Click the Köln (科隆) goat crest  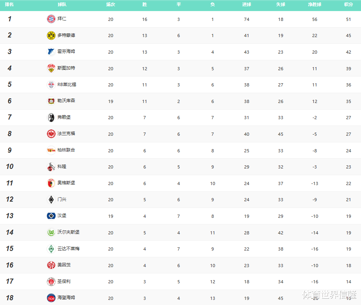coord(51,167)
